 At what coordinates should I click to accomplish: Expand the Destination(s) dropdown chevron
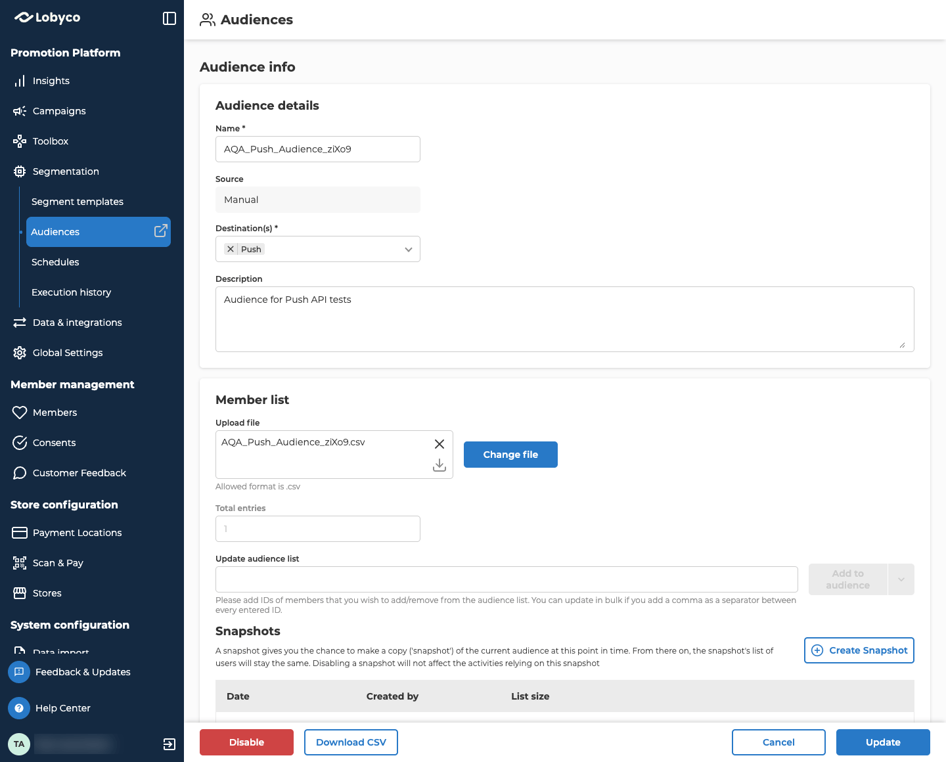tap(409, 250)
